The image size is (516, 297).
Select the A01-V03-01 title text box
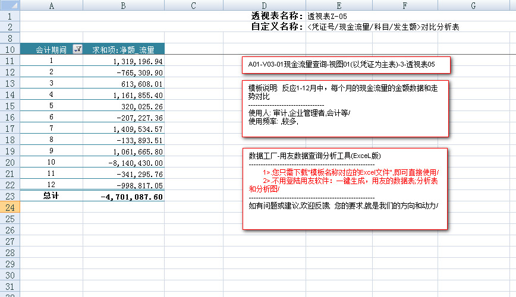coord(346,64)
